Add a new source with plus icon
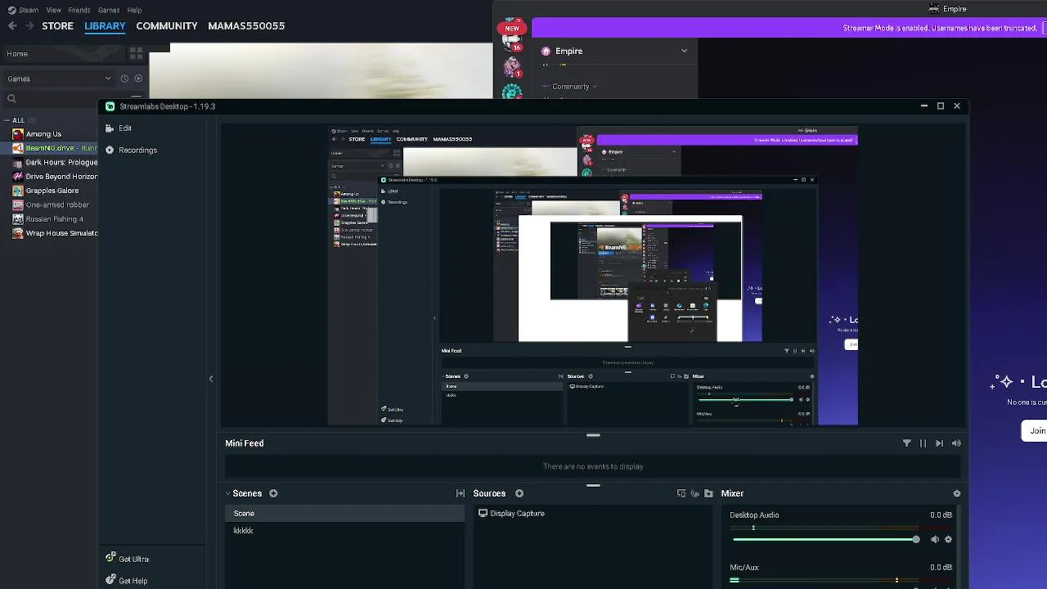1047x589 pixels. point(519,493)
